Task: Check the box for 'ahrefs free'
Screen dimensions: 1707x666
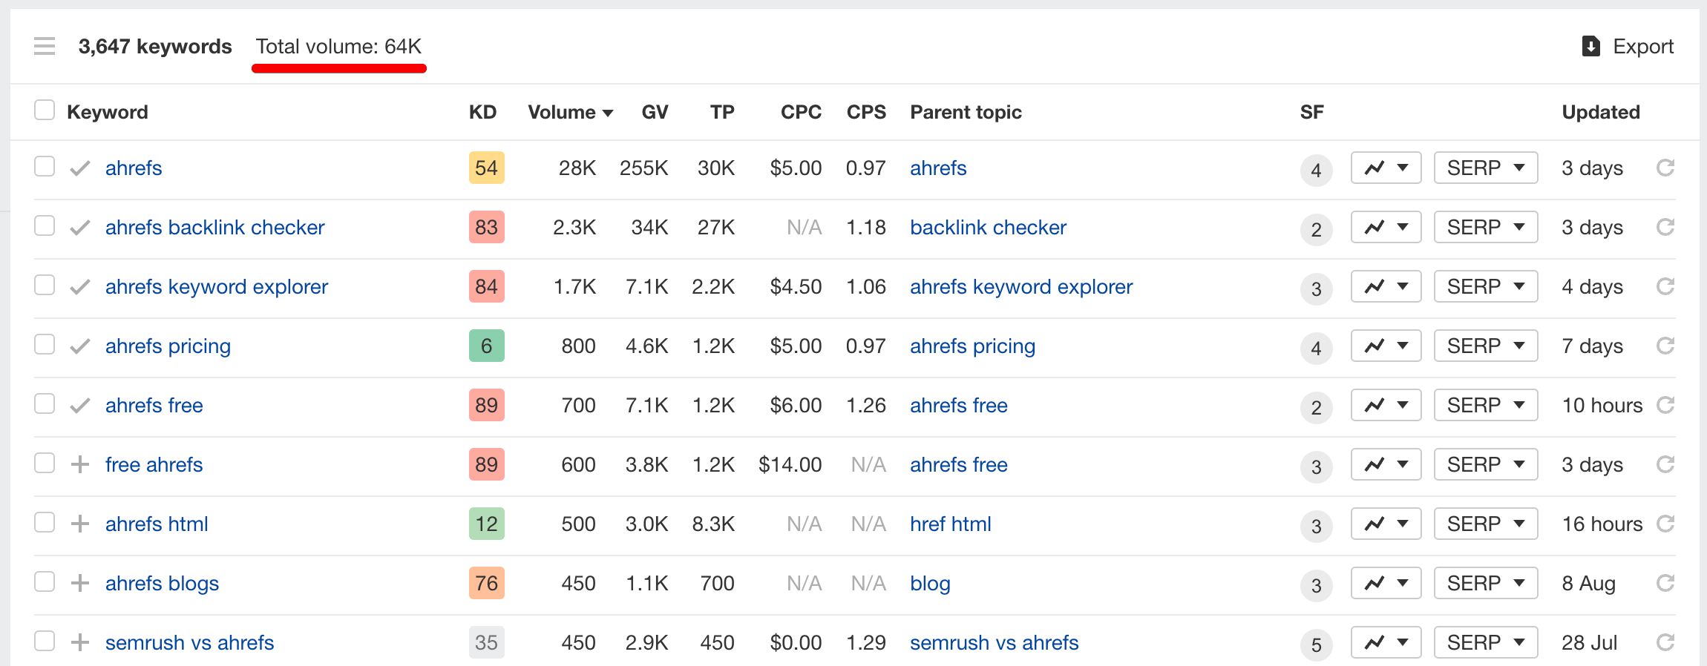Action: 45,403
